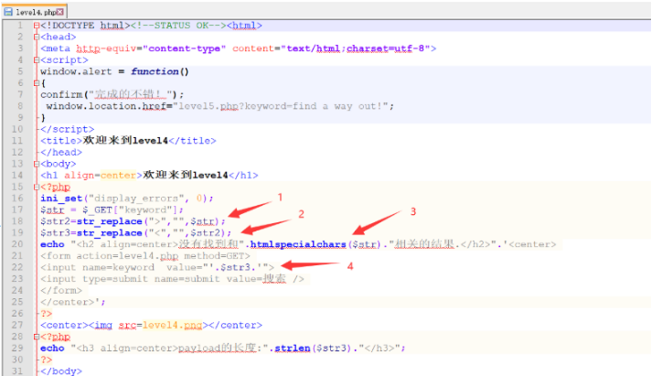Switch to the level4.php file tab
The height and width of the screenshot is (376, 662).
(x=35, y=12)
